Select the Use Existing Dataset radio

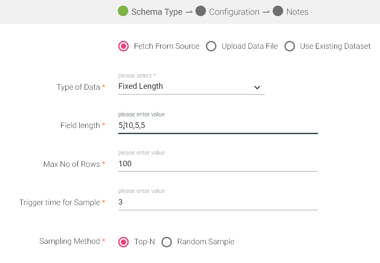click(x=290, y=46)
